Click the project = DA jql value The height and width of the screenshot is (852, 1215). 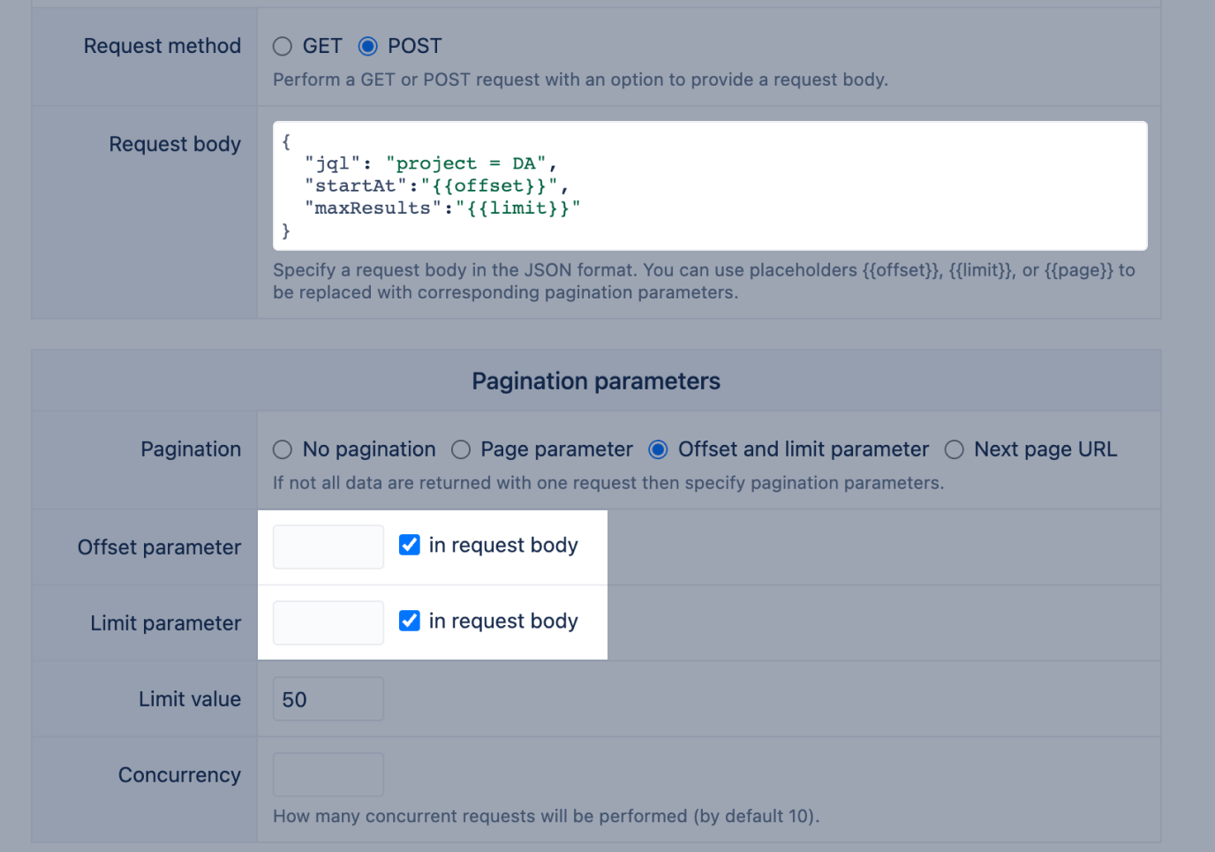(x=468, y=163)
